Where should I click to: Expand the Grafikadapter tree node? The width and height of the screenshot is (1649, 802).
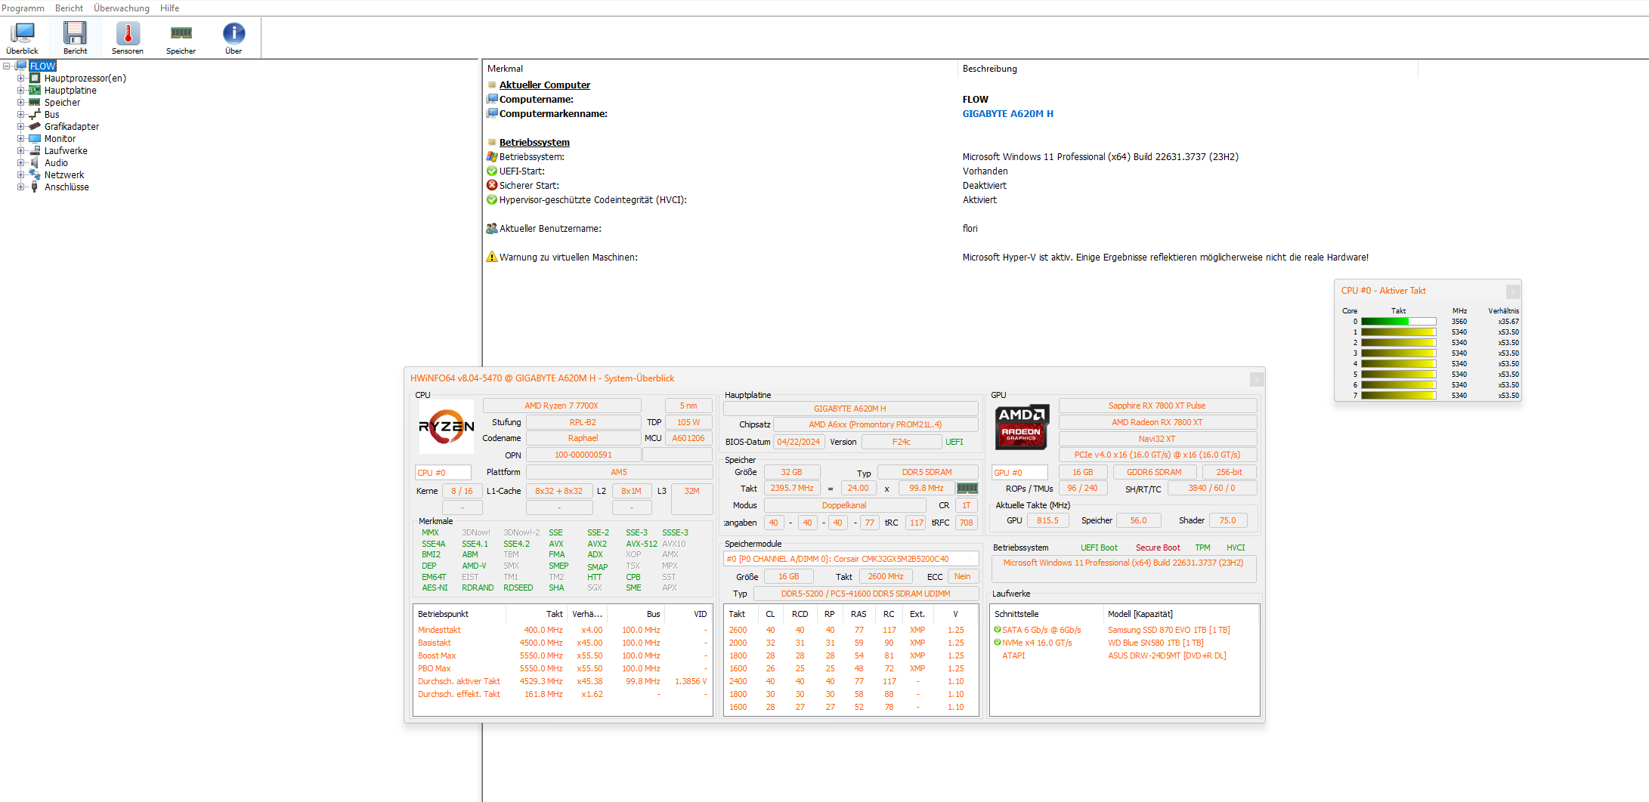tap(21, 127)
